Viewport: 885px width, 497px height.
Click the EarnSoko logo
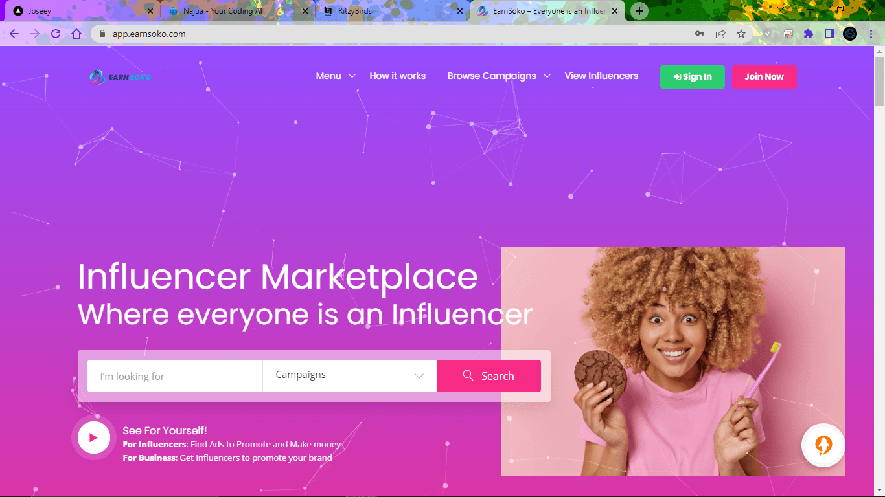tap(121, 77)
